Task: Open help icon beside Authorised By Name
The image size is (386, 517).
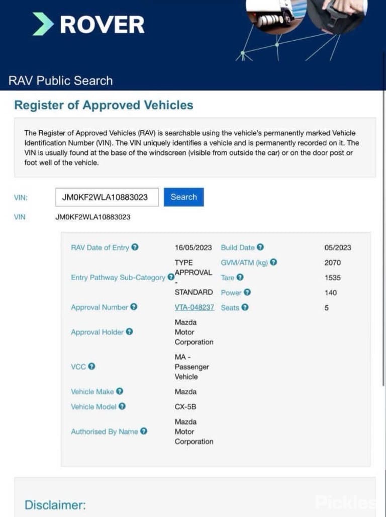Action: pyautogui.click(x=143, y=431)
